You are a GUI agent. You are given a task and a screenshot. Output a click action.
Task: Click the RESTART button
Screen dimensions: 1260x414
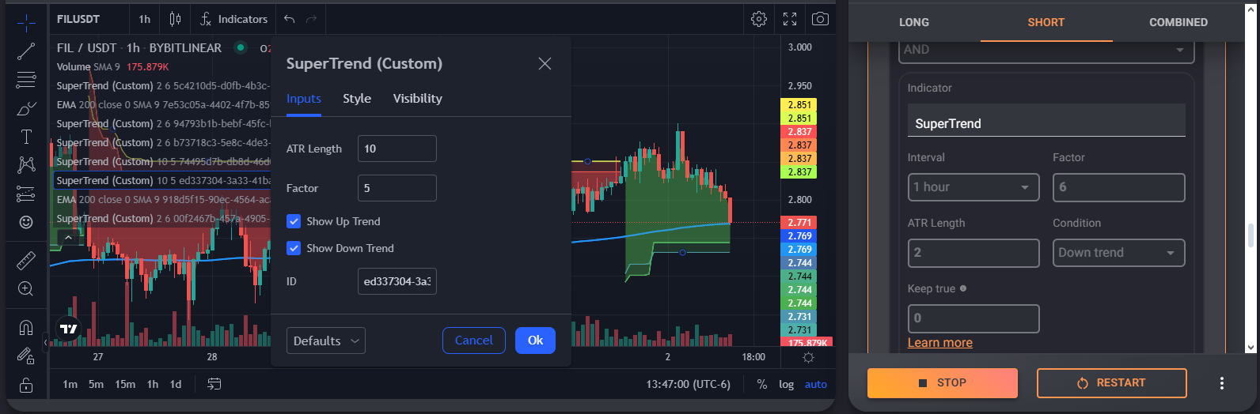[1112, 383]
